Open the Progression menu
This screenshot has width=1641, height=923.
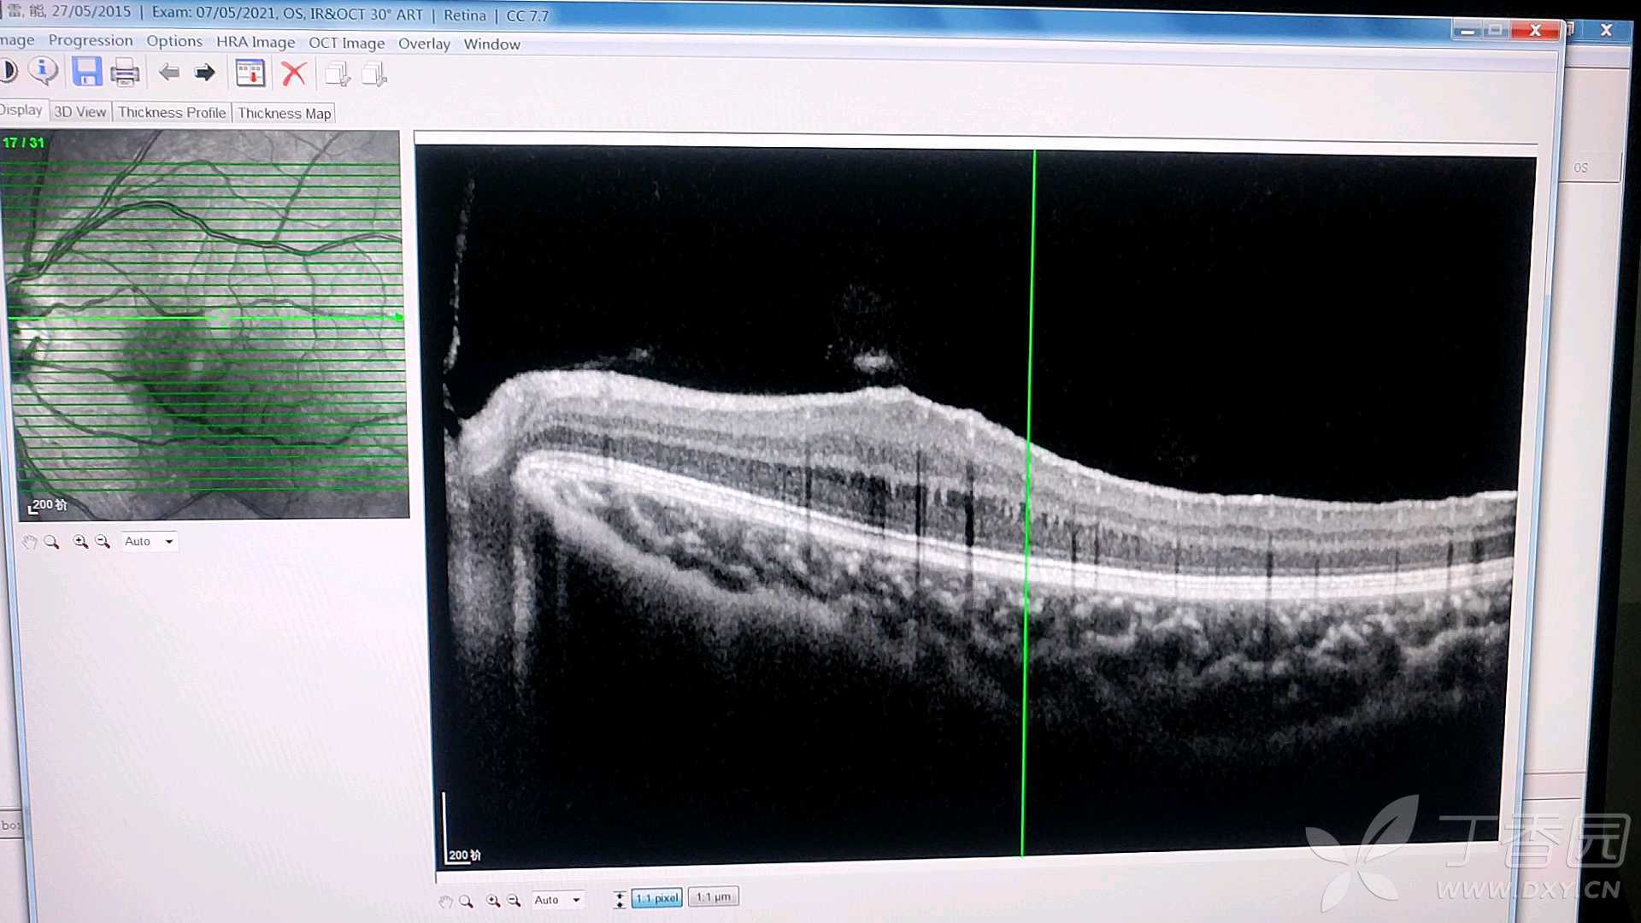click(91, 40)
